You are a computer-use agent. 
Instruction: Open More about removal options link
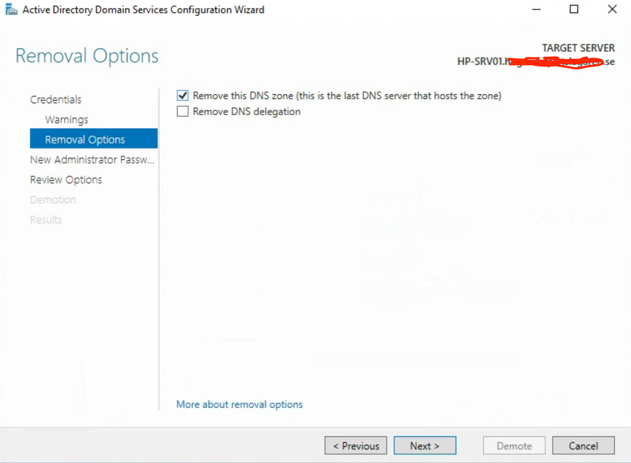[239, 404]
